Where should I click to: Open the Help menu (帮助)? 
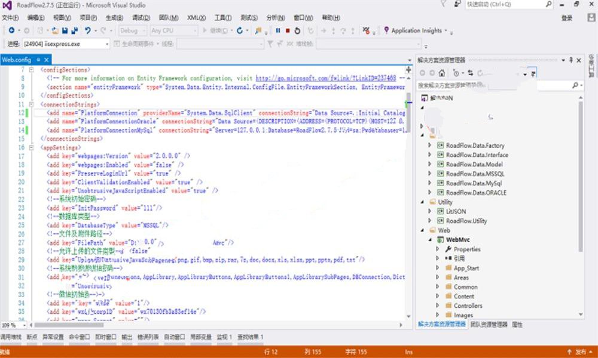tap(331, 18)
